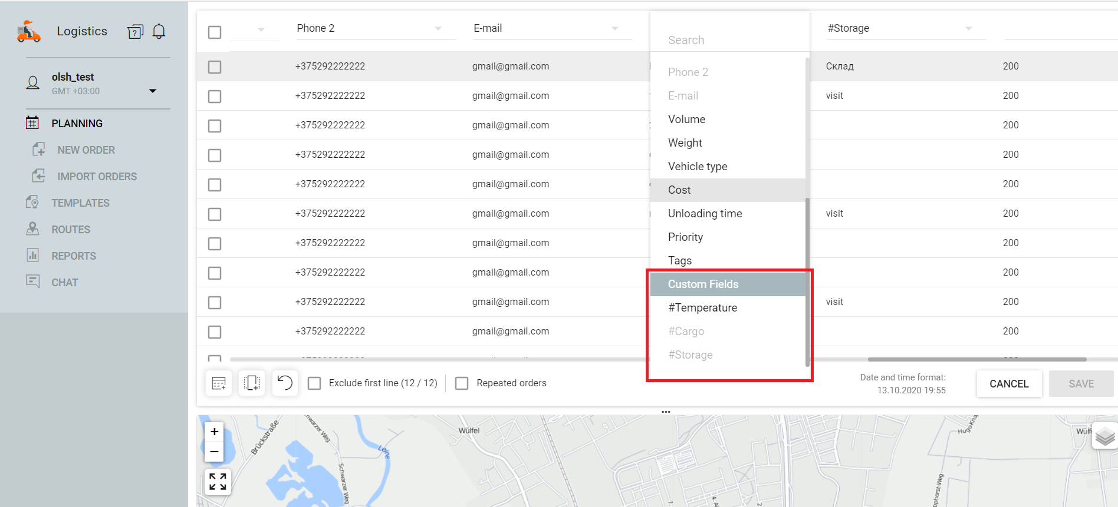Screen dimensions: 1118x507
Task: Click the table horizontal scrollbar
Action: point(976,359)
